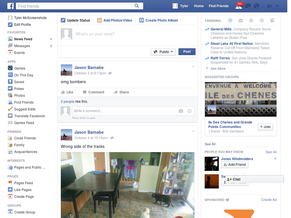See the 2 people who liked this

[67, 101]
